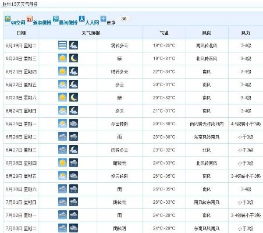Select the 气温 column header
Viewport: 263px width, 233px height.
pyautogui.click(x=164, y=33)
